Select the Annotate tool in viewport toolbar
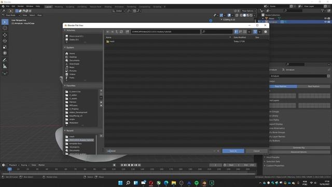The image size is (332, 187). tap(5, 60)
